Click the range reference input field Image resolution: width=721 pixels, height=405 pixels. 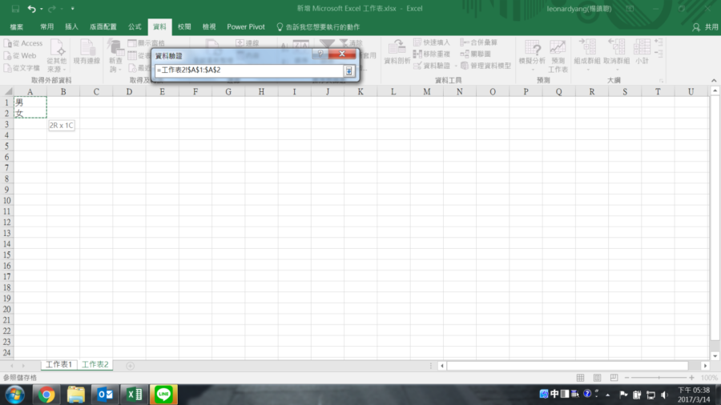coord(248,70)
